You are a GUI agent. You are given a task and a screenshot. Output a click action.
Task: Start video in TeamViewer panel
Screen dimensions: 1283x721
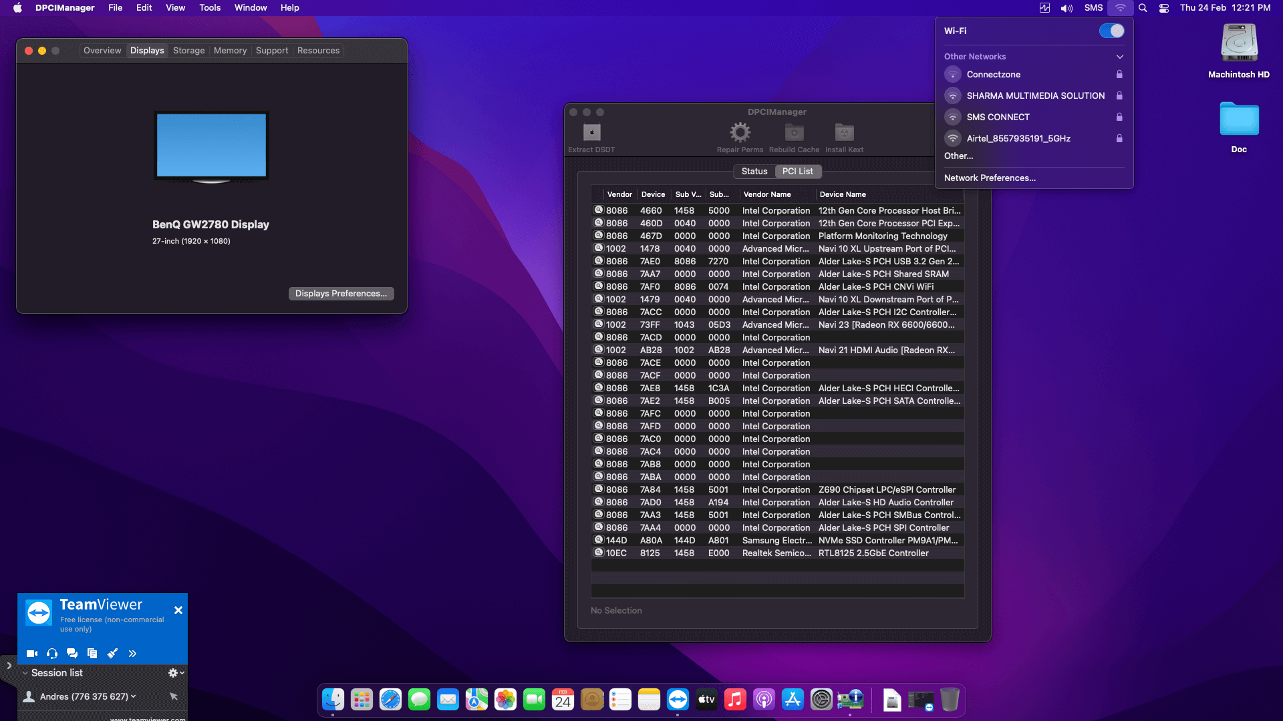[x=31, y=654]
